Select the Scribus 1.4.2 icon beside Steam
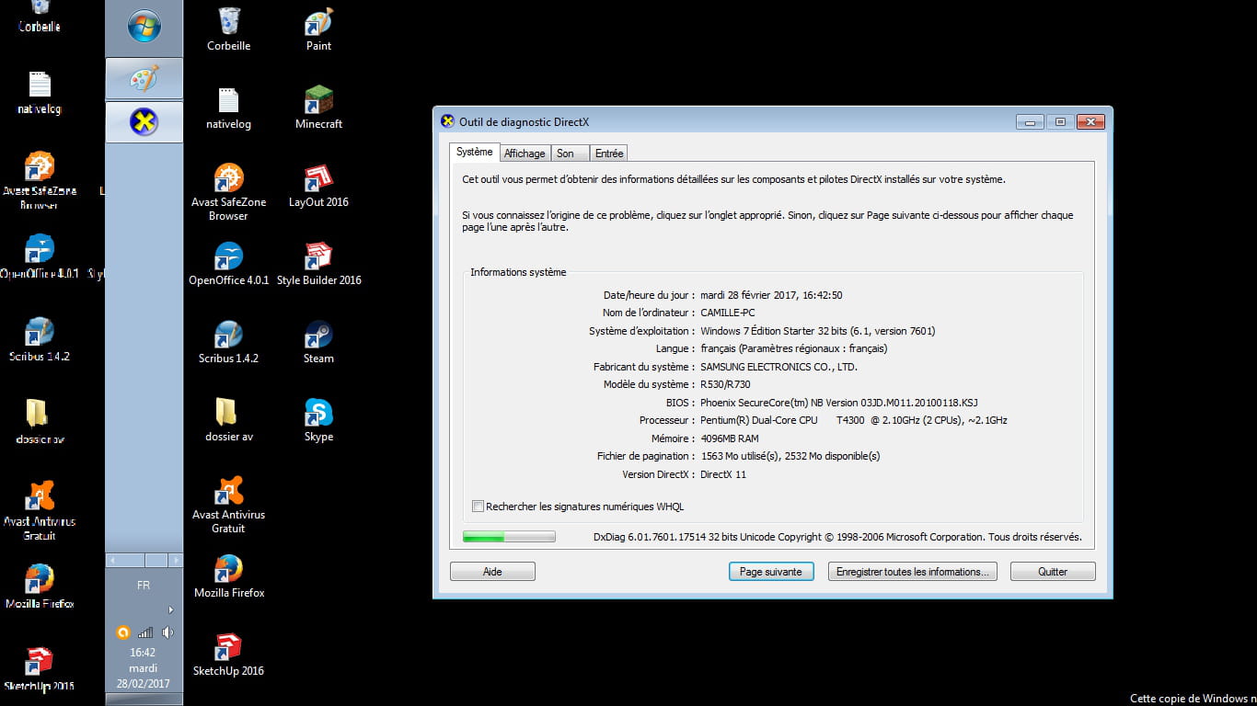Screen dimensions: 1257x706 pyautogui.click(x=228, y=342)
